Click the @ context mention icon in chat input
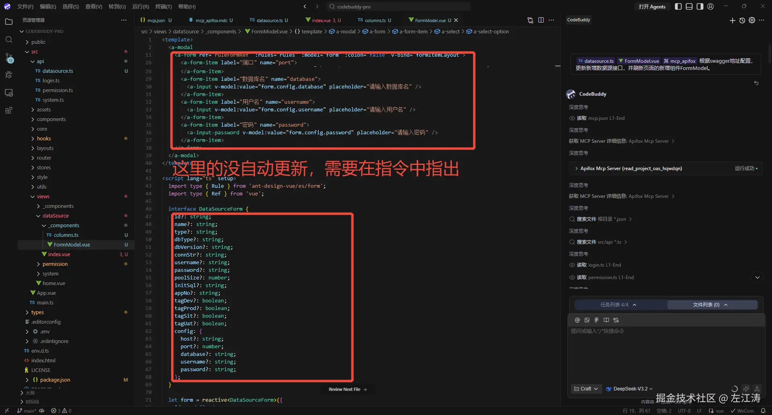772x415 pixels. pos(577,320)
